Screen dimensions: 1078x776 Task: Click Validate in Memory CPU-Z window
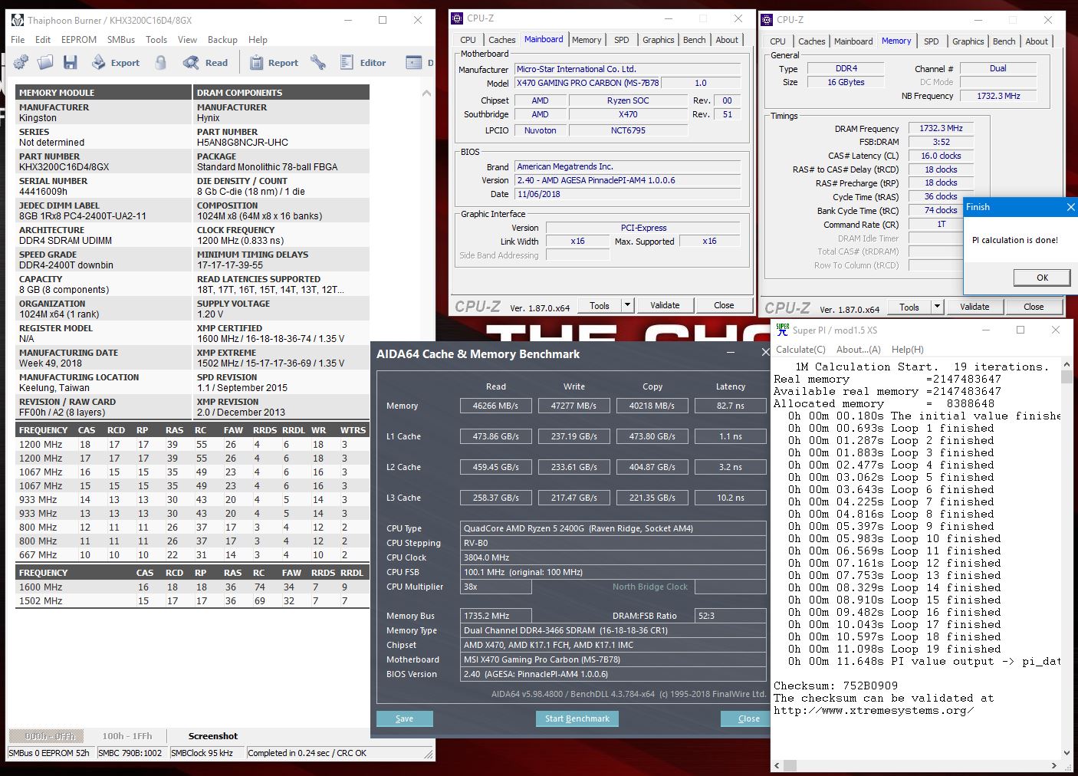point(974,307)
